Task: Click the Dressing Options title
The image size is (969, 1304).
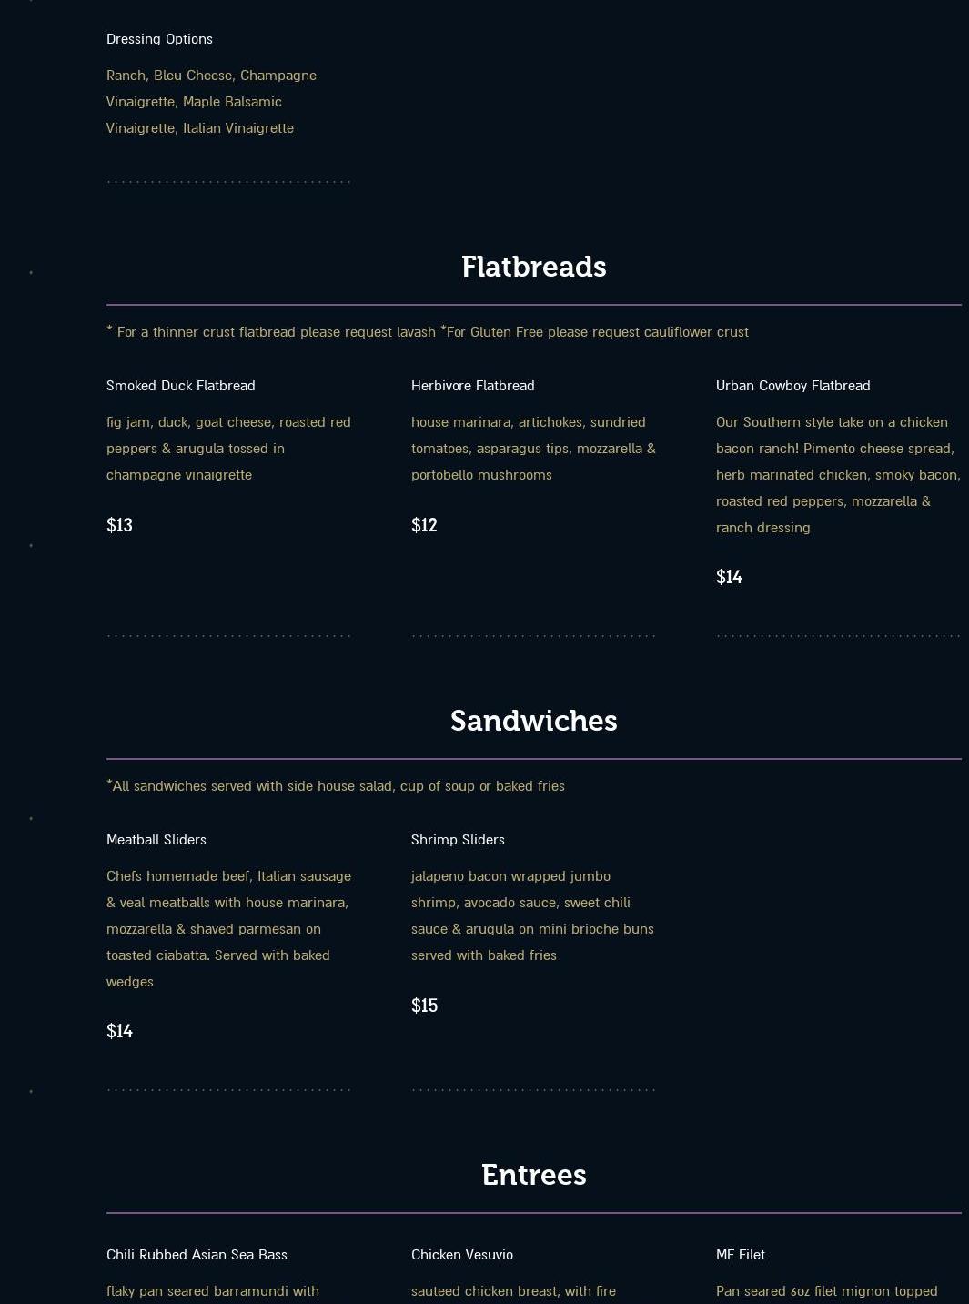Action: tap(159, 39)
